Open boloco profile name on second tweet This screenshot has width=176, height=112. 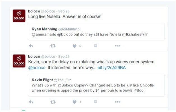[x=34, y=56]
